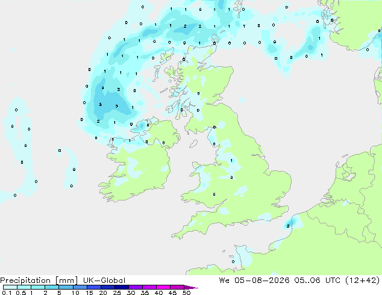Viewport: 382px width, 295px height.
Task: Click the '05..06 UTC' time text
Action: point(317,281)
